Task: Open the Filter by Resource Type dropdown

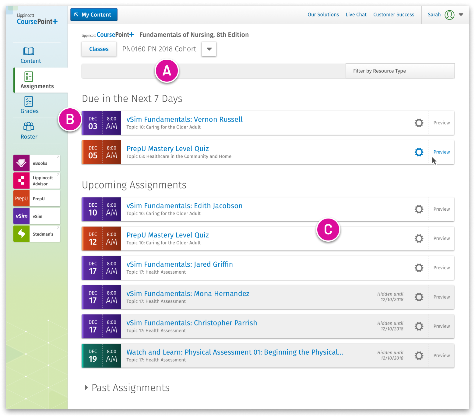Action: 400,71
